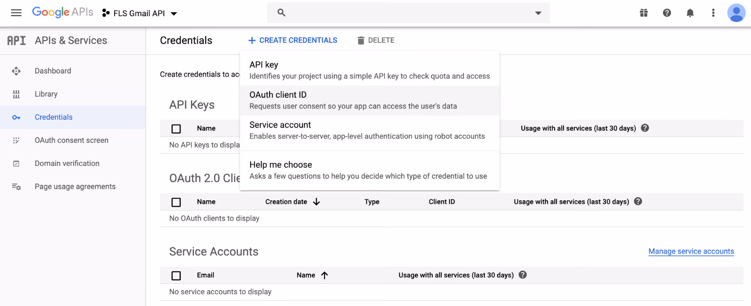Click the API logo icon in sidebar header
Screen dimensions: 751x306
click(17, 40)
